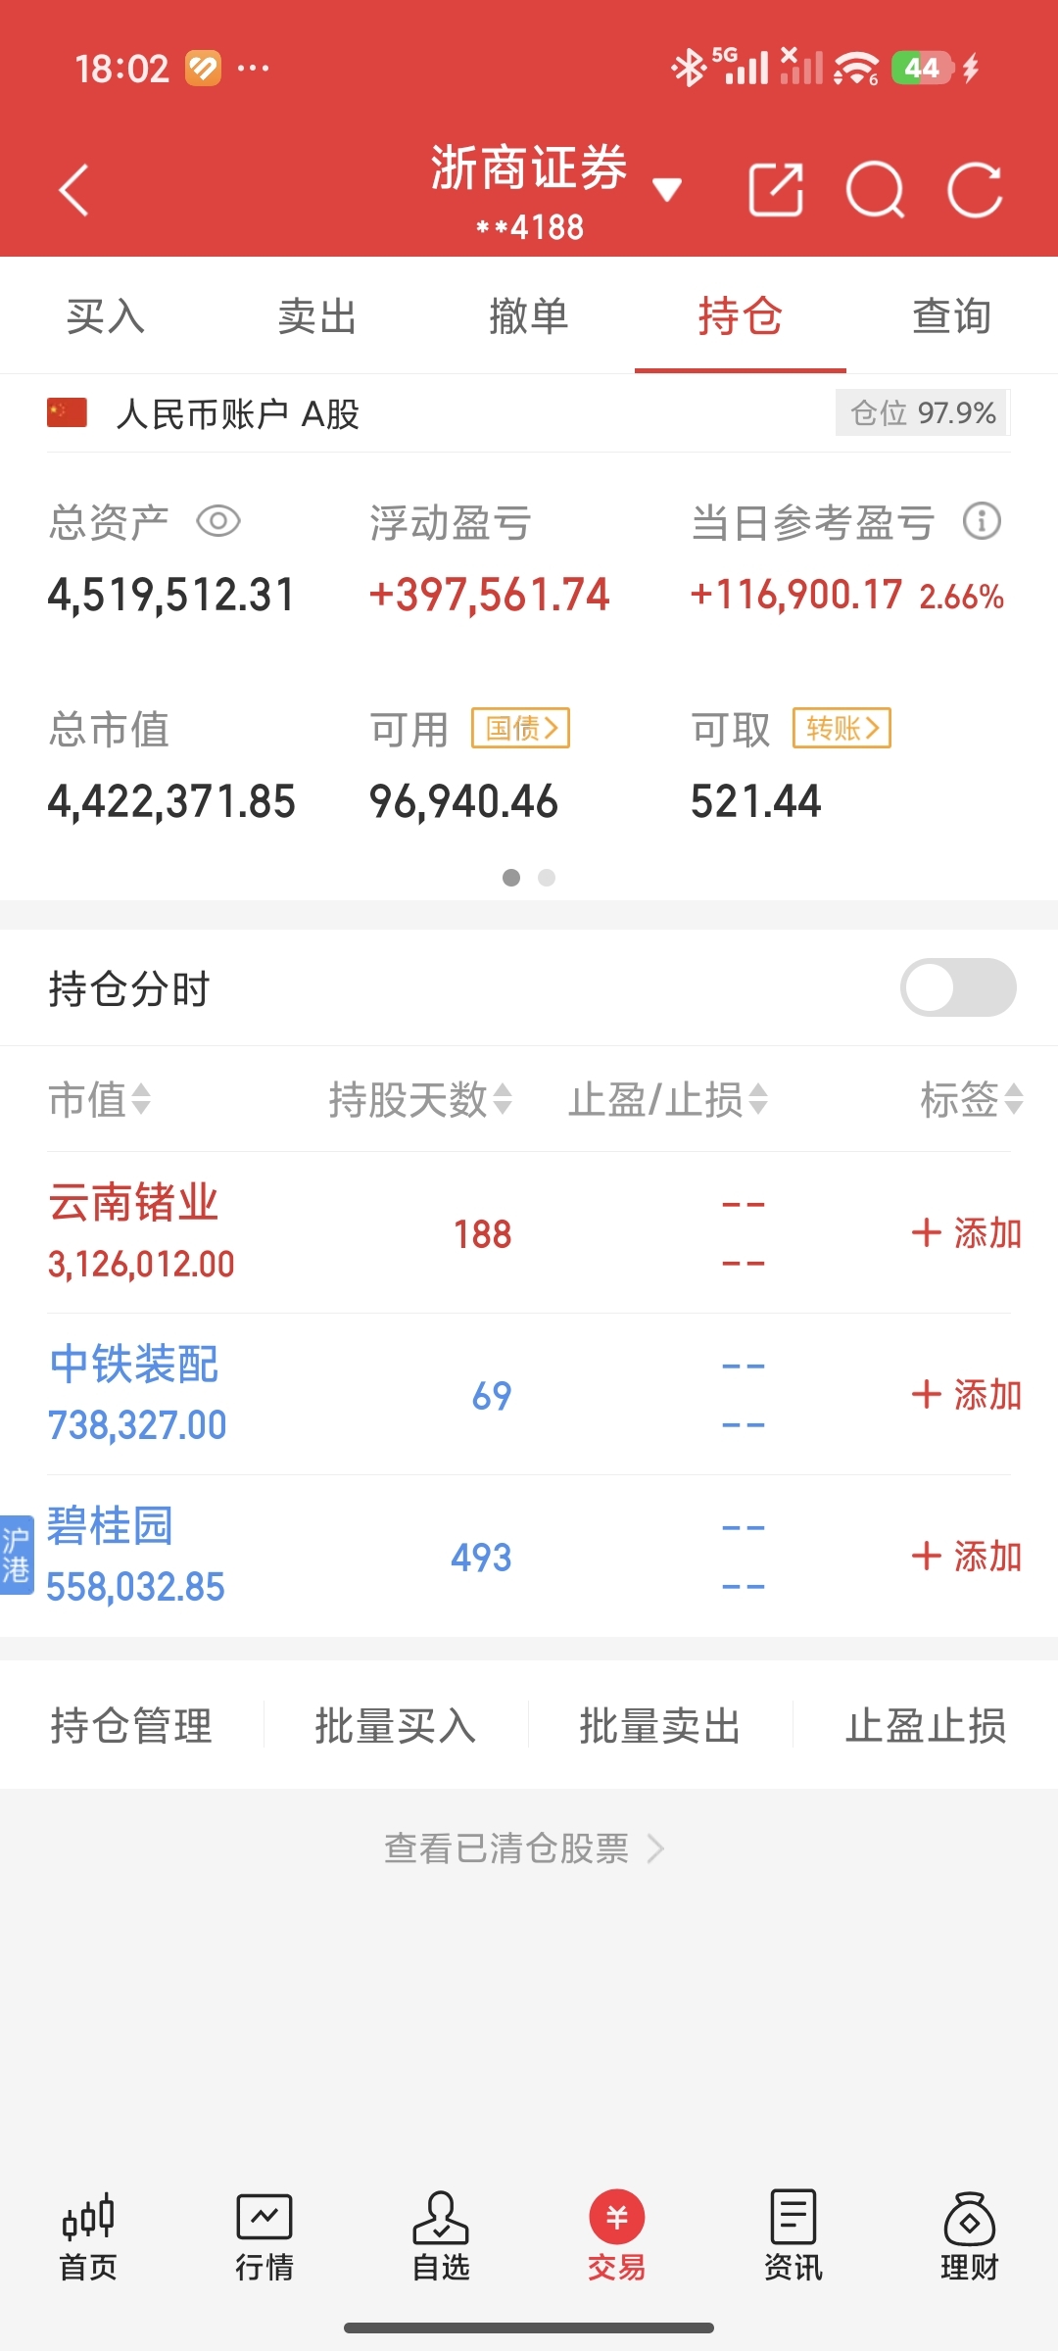Toggle the 持仓分时 switch
1058x2351 pixels.
point(957,987)
